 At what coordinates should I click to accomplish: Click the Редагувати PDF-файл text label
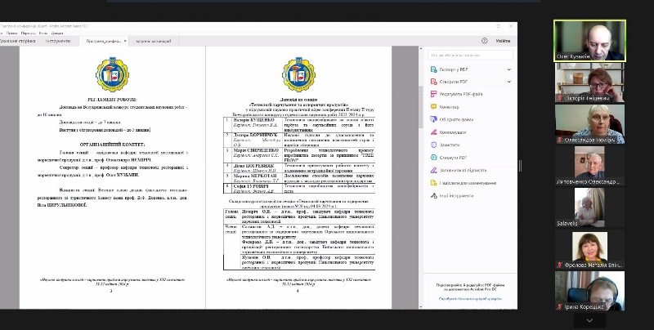point(461,94)
